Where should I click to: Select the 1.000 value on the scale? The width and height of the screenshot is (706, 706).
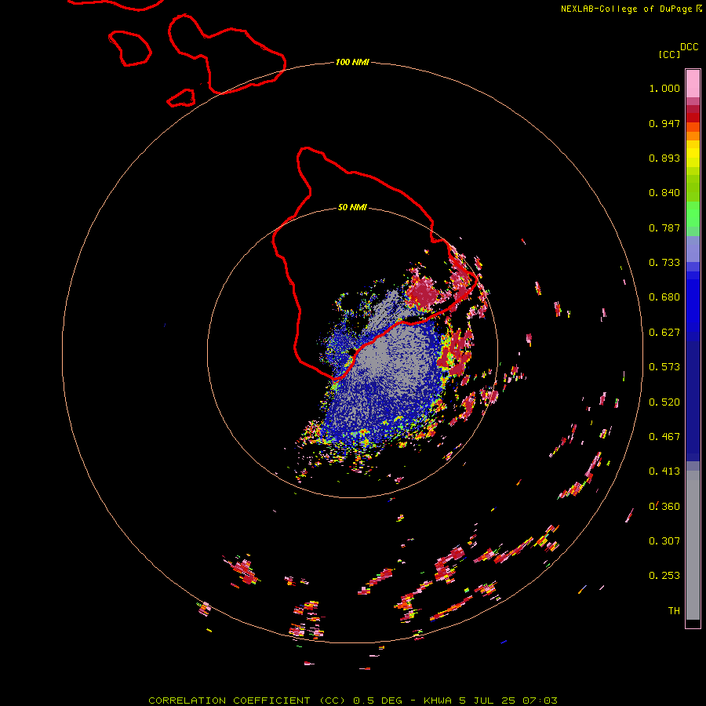[x=664, y=88]
